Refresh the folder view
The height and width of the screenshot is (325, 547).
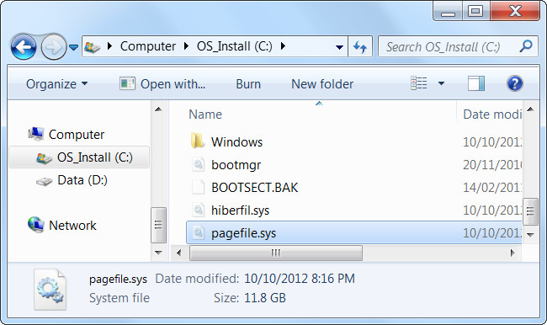point(360,46)
